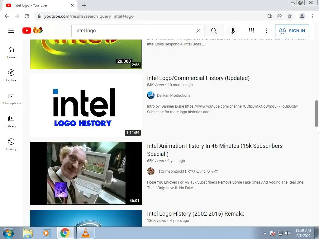319x239 pixels.
Task: Open Intel Logo/Commercial History (Updated) title
Action: point(198,78)
